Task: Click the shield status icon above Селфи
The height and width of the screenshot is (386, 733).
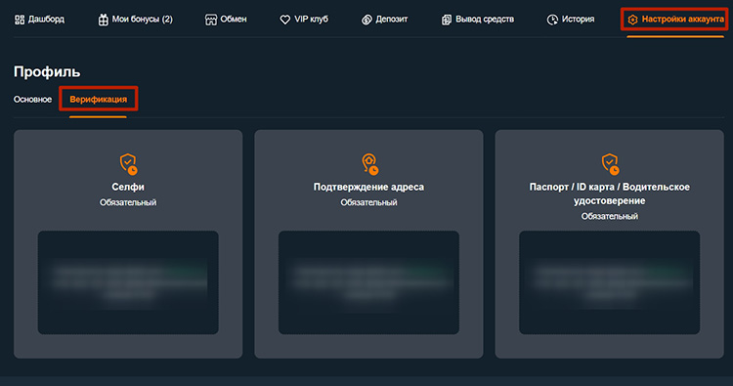Action: 128,163
